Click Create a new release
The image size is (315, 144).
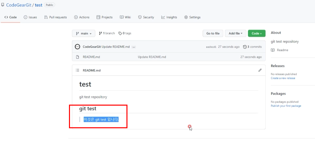(283, 78)
